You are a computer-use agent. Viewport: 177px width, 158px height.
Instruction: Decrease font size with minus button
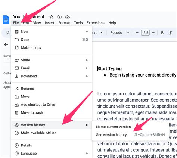(x=137, y=33)
